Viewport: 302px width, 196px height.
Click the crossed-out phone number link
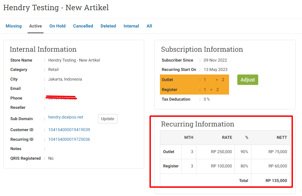coord(62,98)
